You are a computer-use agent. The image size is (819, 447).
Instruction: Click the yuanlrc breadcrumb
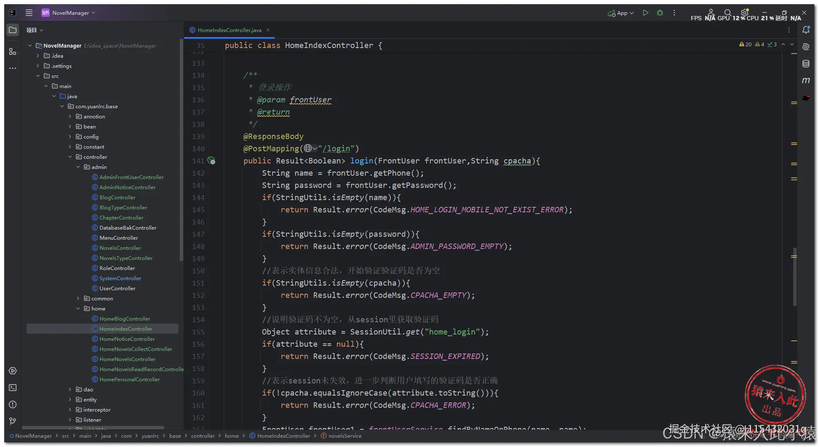coord(150,436)
